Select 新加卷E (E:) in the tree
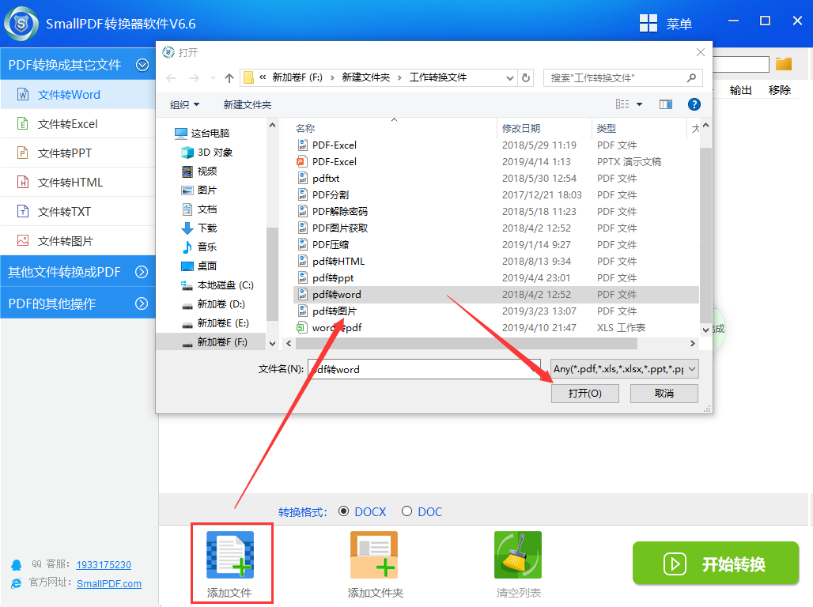Image resolution: width=813 pixels, height=607 pixels. [x=215, y=323]
